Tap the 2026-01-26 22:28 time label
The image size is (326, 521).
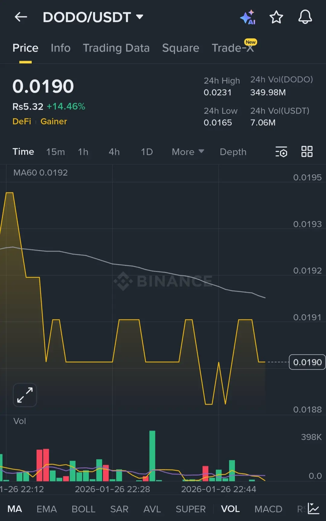pos(112,489)
